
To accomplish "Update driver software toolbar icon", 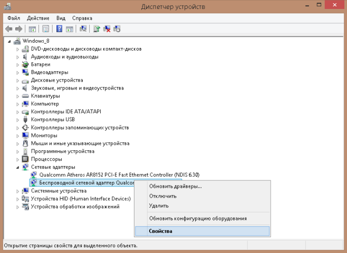I will (x=97, y=29).
